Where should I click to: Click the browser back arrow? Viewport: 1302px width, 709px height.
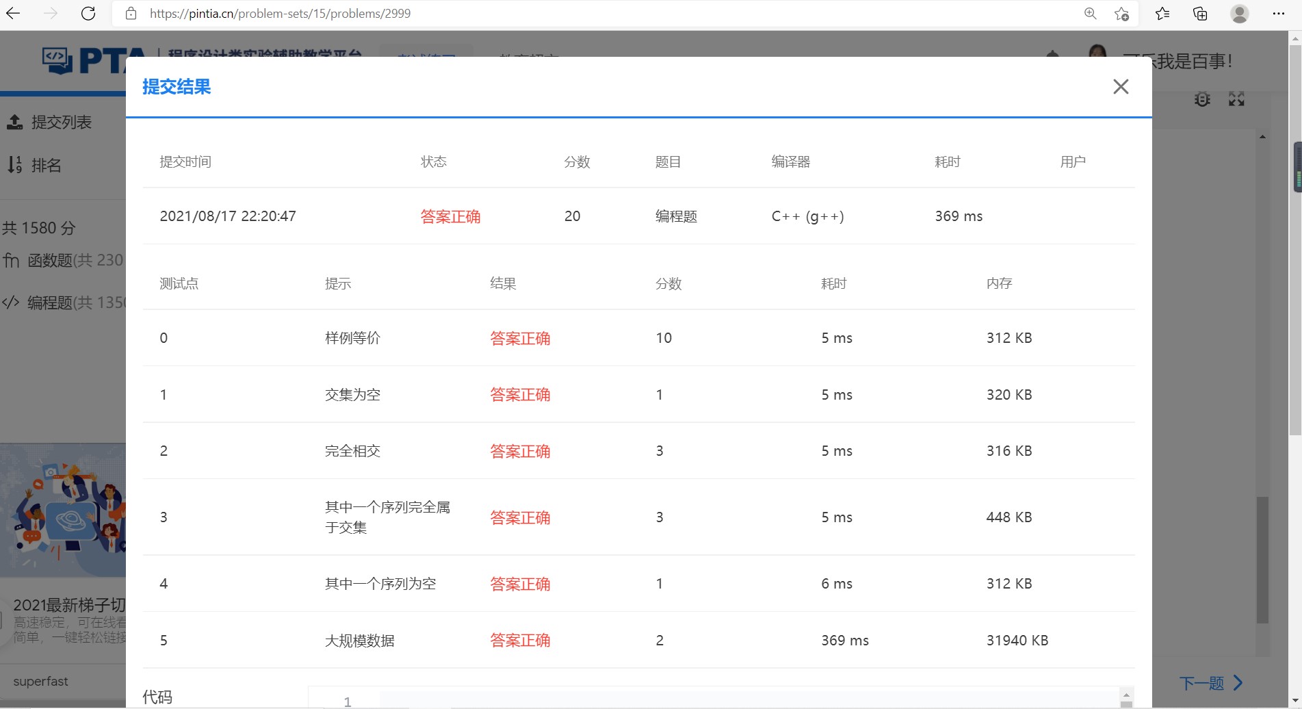(x=14, y=13)
